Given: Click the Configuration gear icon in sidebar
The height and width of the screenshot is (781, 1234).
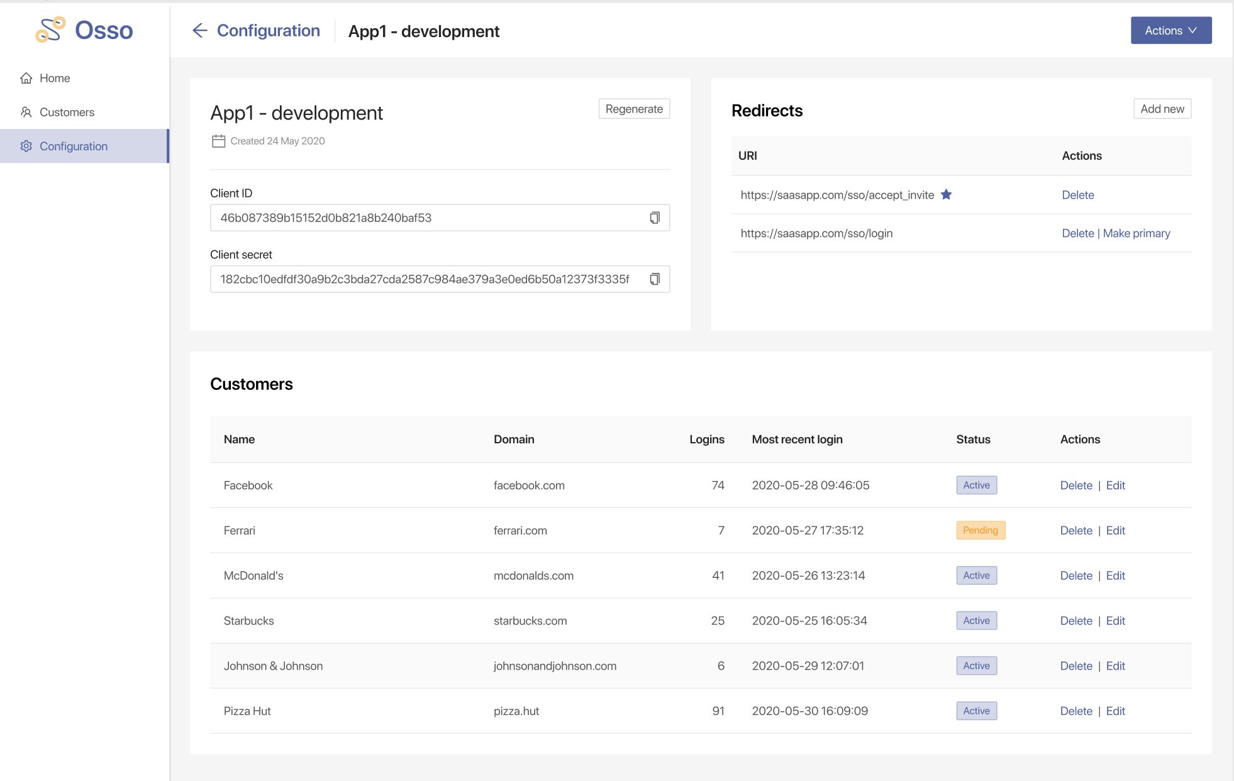Looking at the screenshot, I should pyautogui.click(x=26, y=146).
